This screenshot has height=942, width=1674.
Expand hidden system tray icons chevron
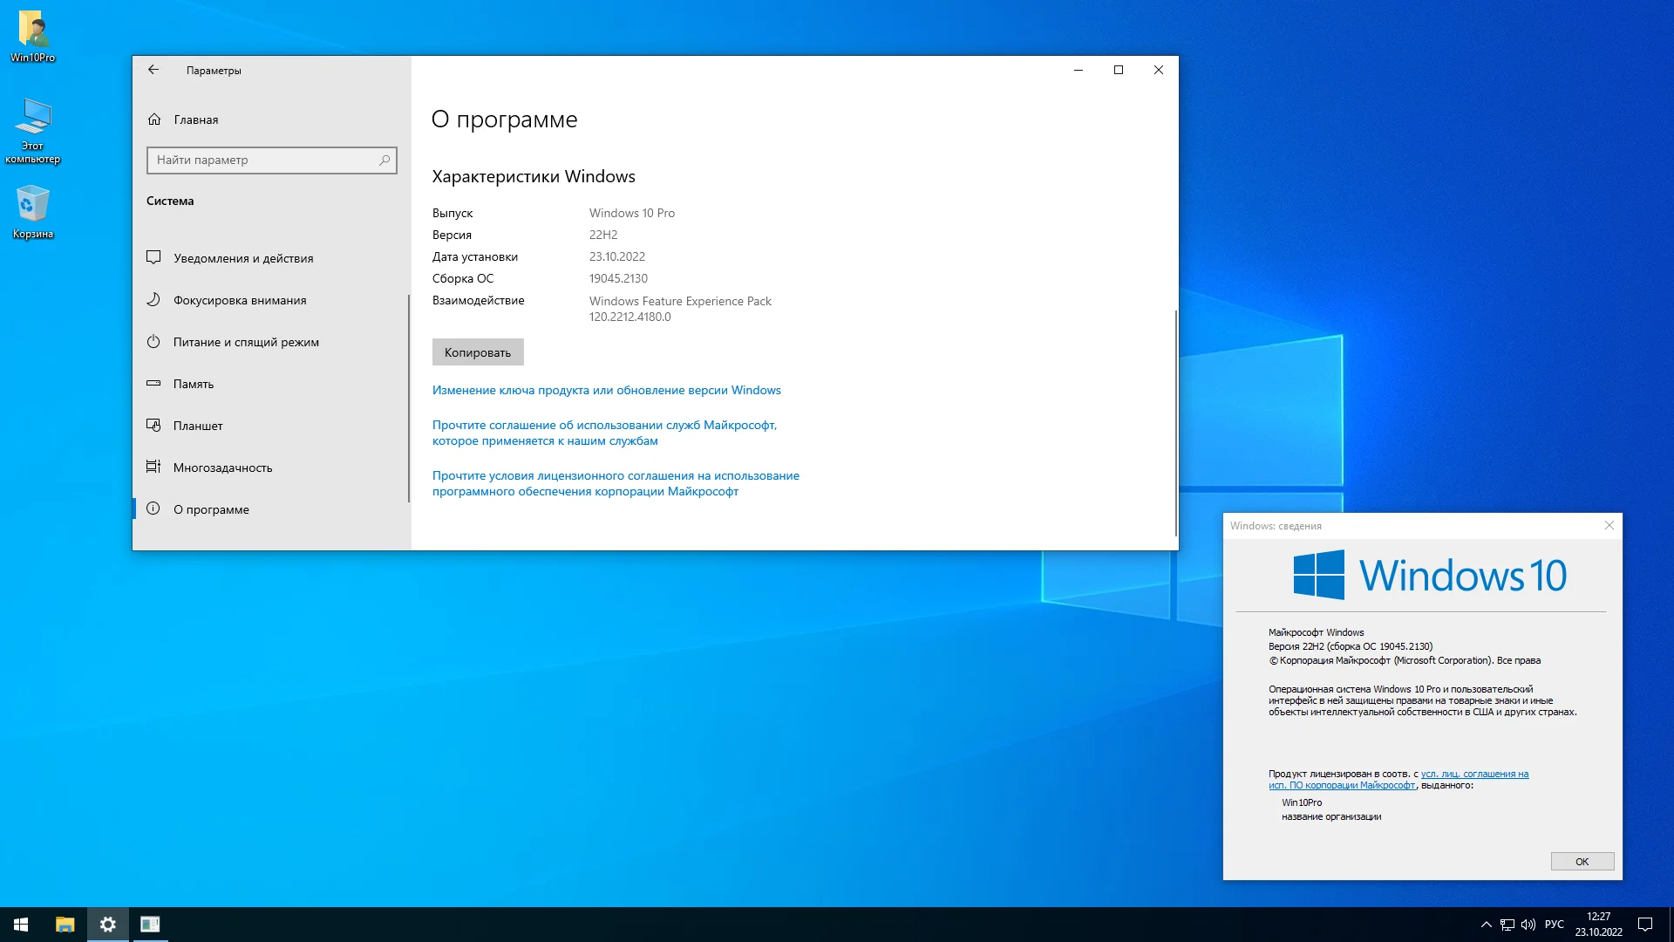point(1486,925)
